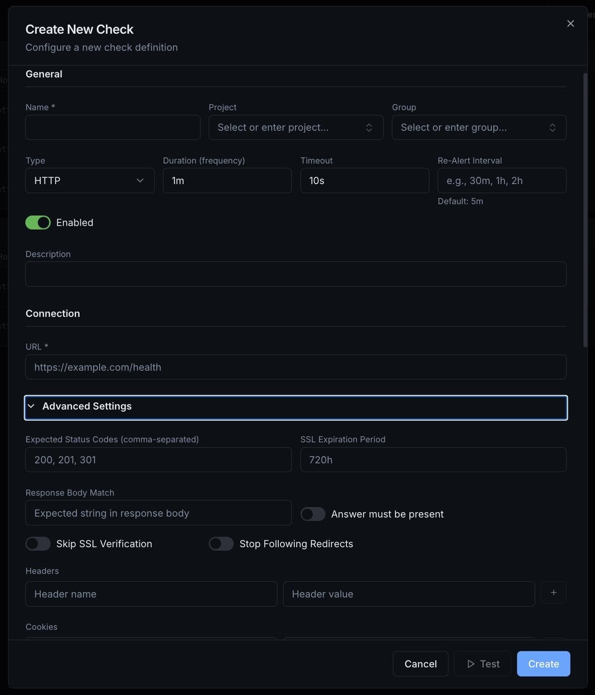Click into the URL field

296,367
